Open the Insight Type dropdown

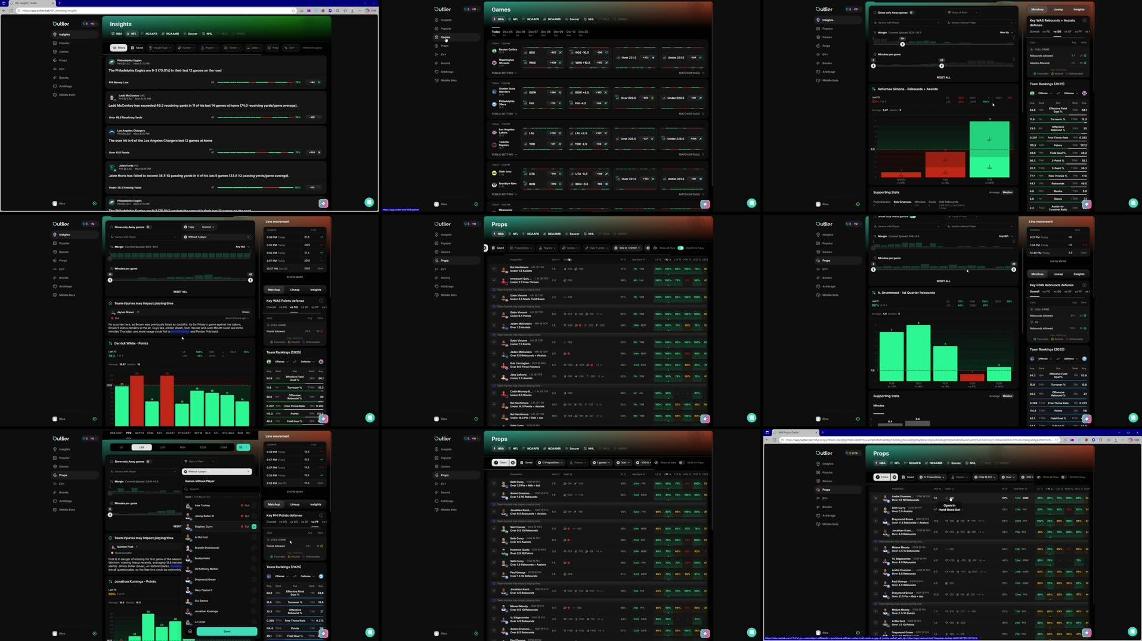(x=160, y=48)
